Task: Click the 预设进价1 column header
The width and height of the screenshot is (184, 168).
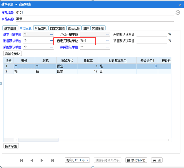Action: (147, 61)
